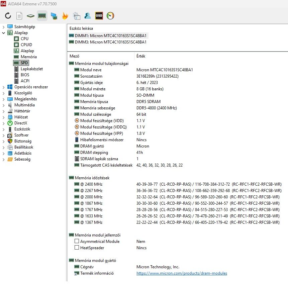Expand the Számítógép node
288x287 pixels.
point(3,27)
